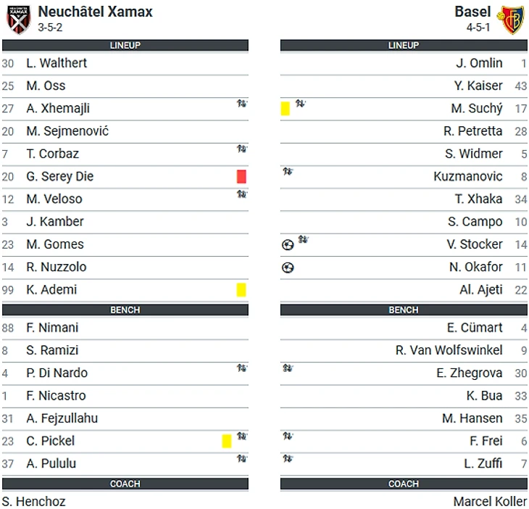Select Basel BENCH section header
The width and height of the screenshot is (529, 509).
404,310
